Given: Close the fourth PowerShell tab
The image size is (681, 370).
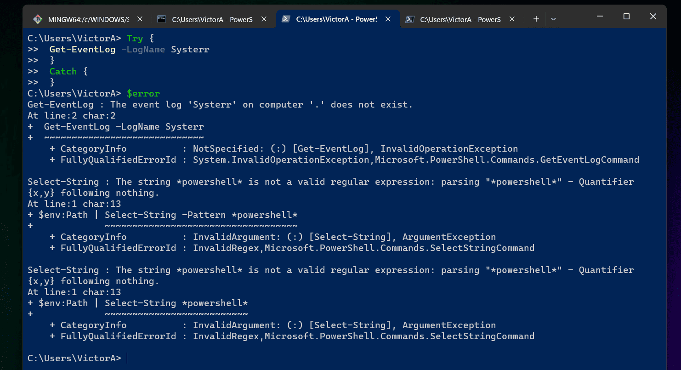Looking at the screenshot, I should [x=512, y=19].
